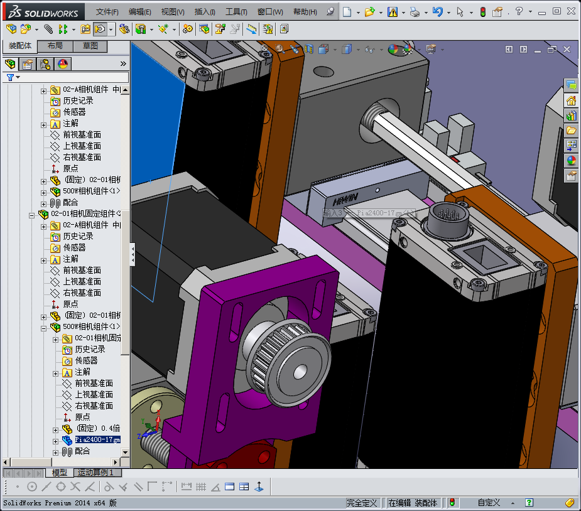Open the View Orientation dropdown arrow
581x511 pixels.
[335, 49]
